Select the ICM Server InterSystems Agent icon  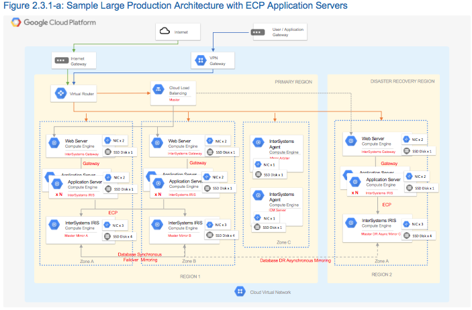pyautogui.click(x=258, y=196)
